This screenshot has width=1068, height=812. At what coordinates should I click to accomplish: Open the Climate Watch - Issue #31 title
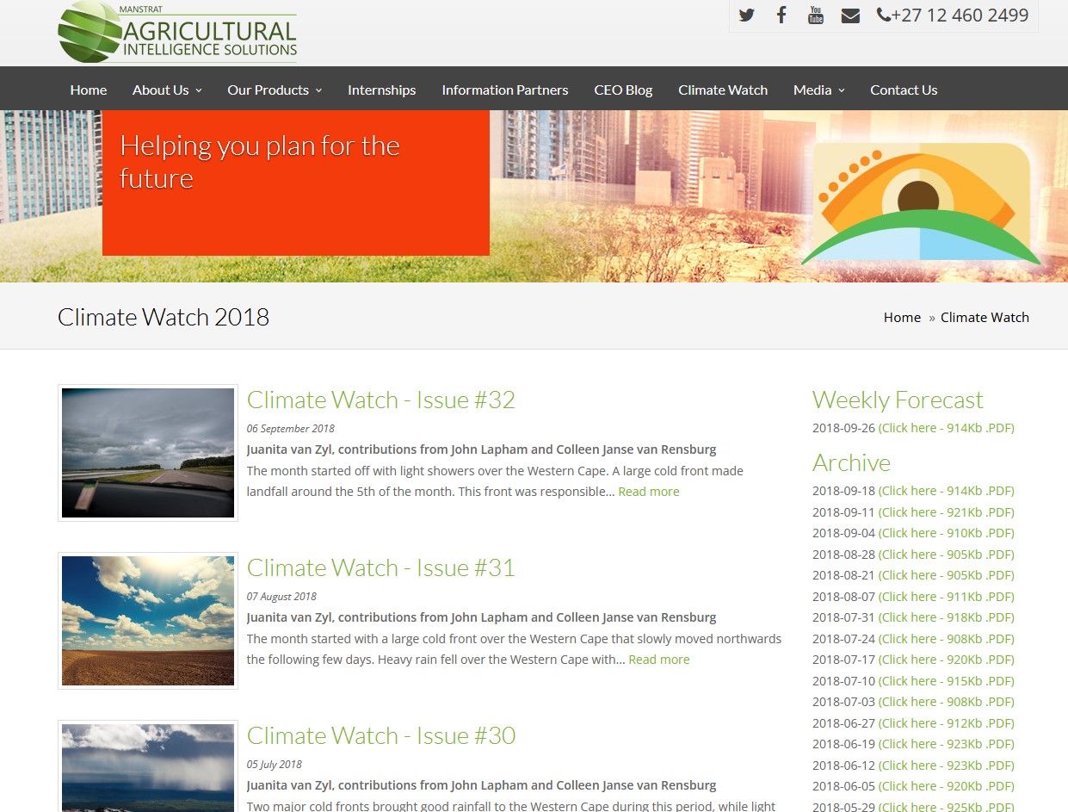coord(381,567)
